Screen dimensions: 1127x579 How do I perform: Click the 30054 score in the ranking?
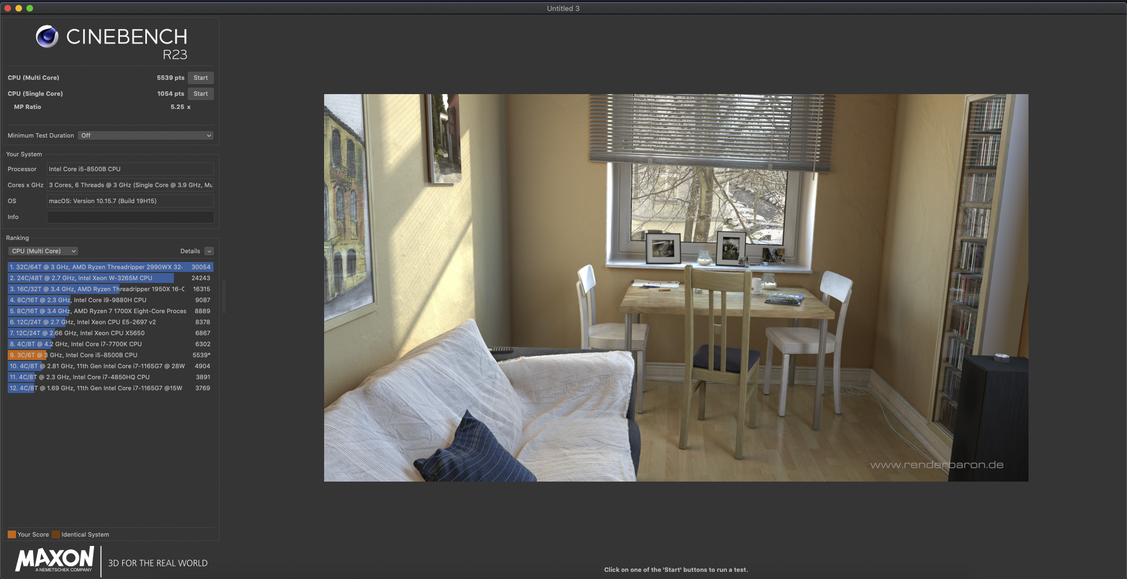click(x=201, y=267)
